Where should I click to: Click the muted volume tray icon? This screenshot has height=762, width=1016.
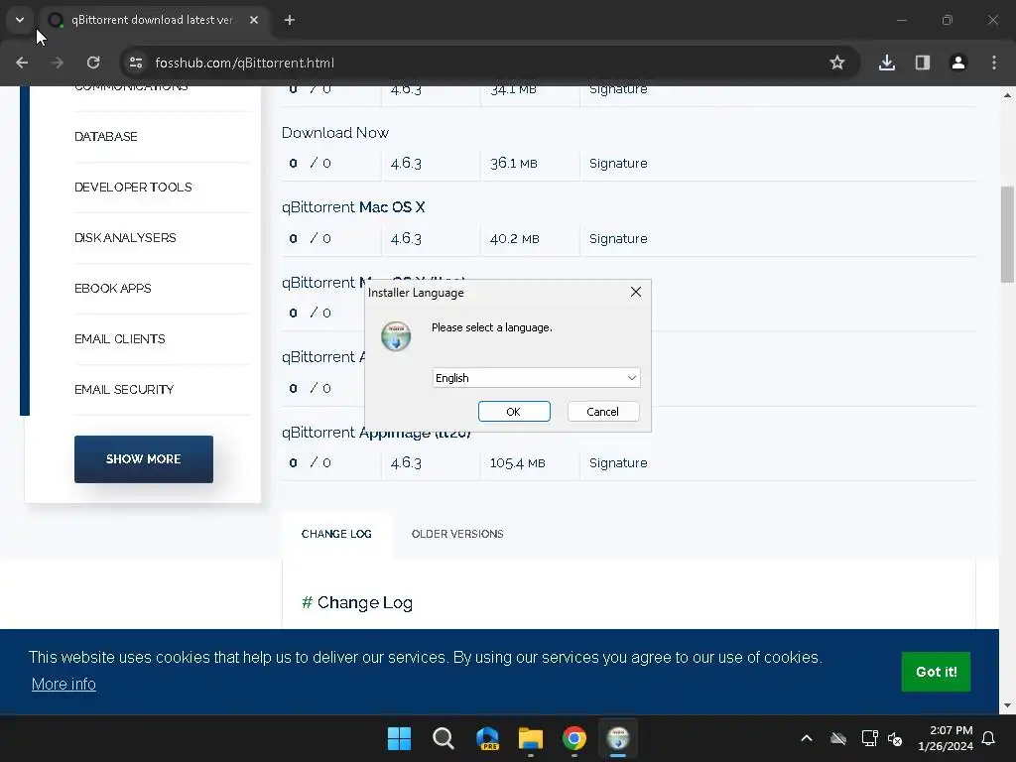896,738
